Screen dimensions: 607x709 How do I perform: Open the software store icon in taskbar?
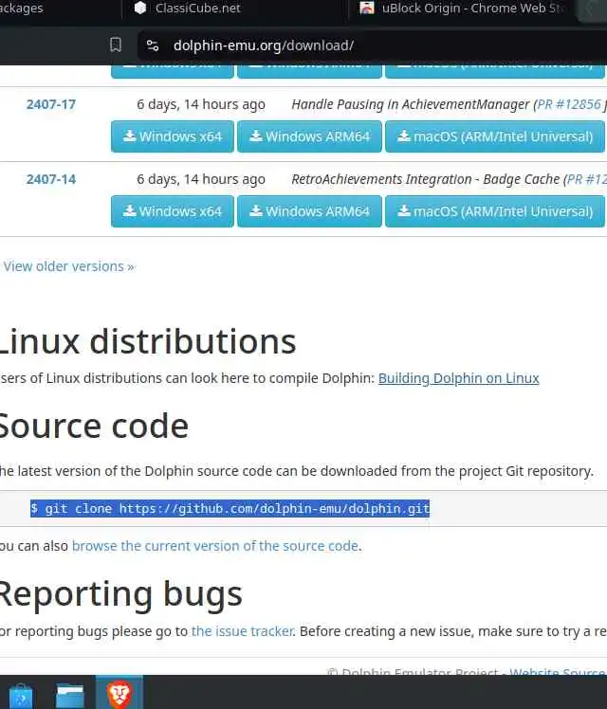[21, 695]
